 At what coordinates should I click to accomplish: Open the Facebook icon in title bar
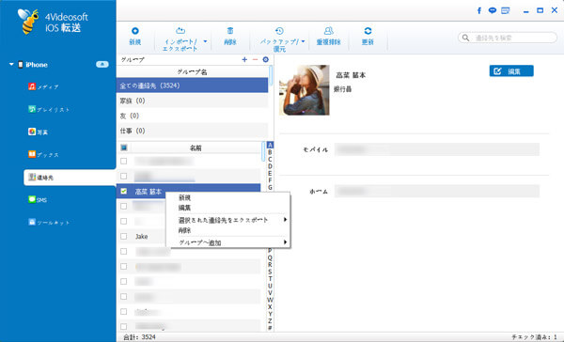pos(479,10)
